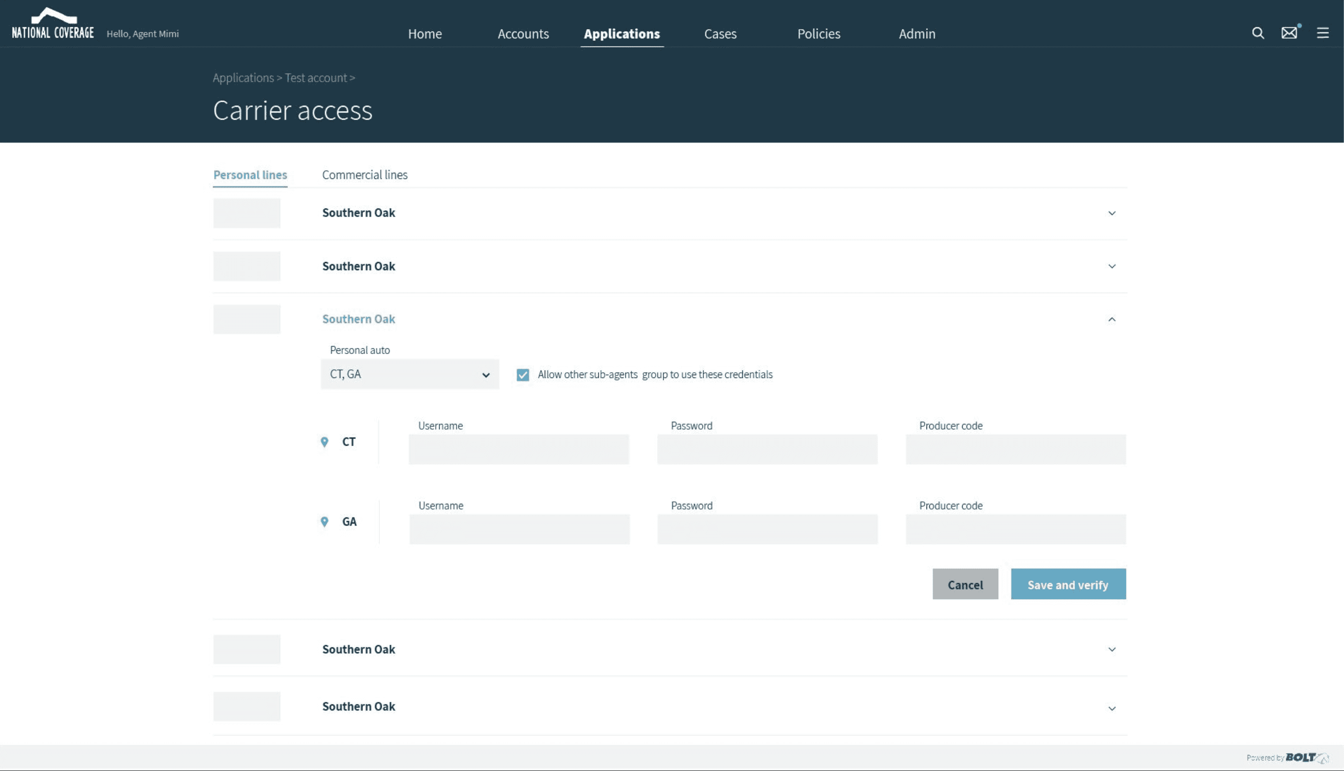Collapse the expanded Southern Oak chevron
Screen dimensions: 1344x771
coord(1112,319)
